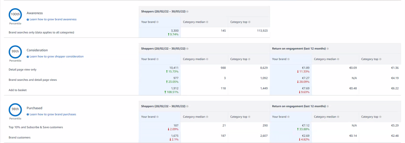Click info icon by Purchased engagement 'Category median'

pyautogui.click(x=338, y=117)
